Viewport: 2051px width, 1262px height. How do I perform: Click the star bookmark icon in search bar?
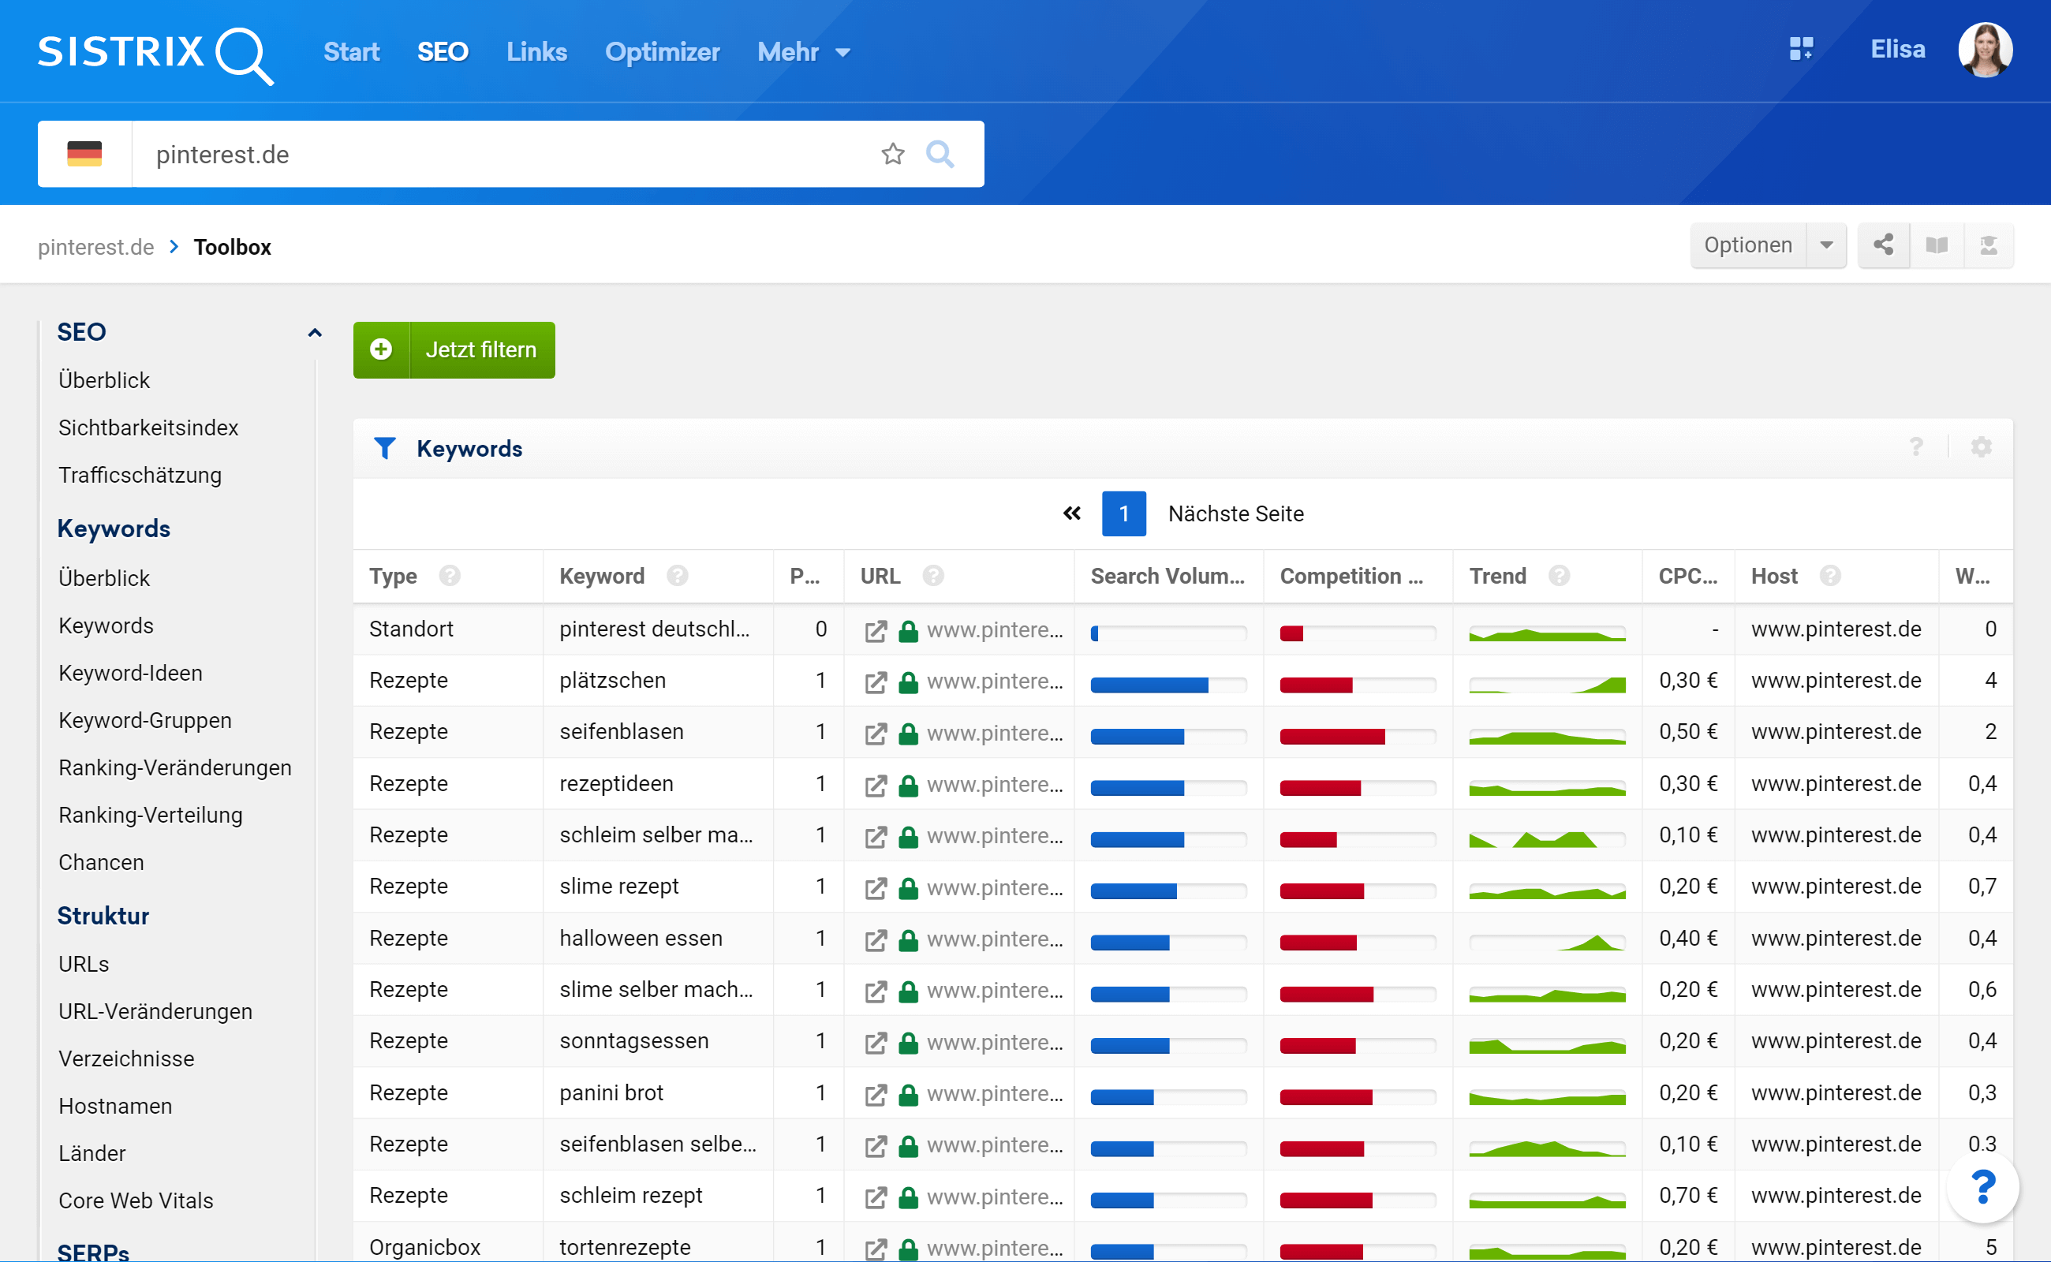pyautogui.click(x=892, y=154)
